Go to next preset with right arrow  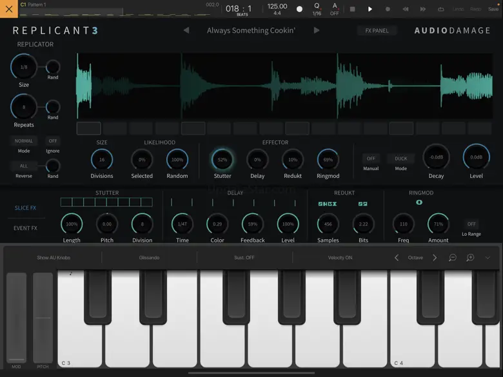pyautogui.click(x=317, y=30)
